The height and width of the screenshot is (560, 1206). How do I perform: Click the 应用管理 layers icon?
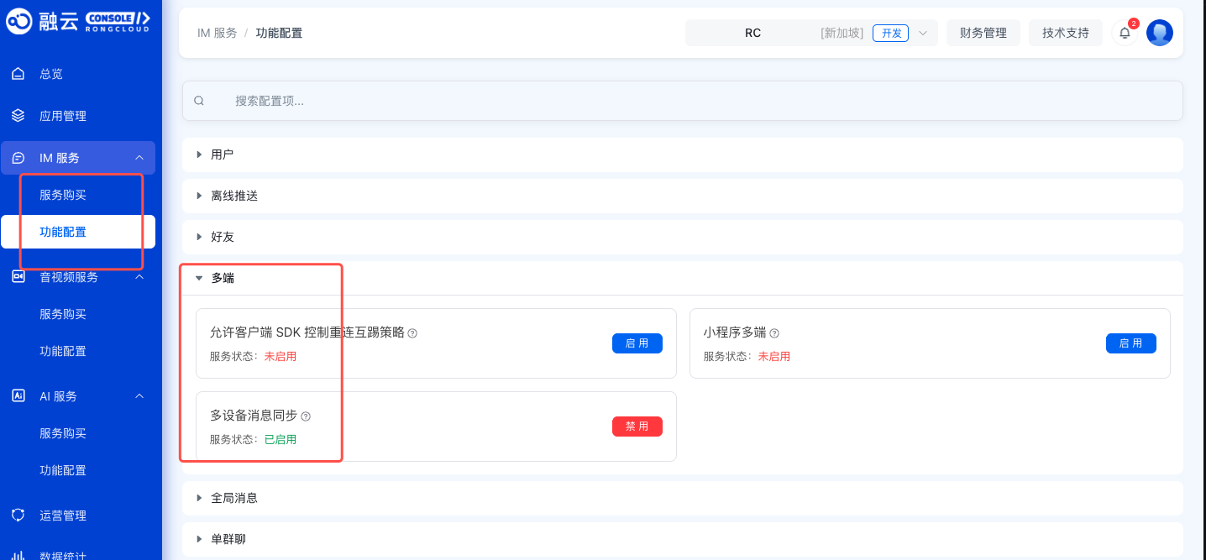pyautogui.click(x=18, y=116)
